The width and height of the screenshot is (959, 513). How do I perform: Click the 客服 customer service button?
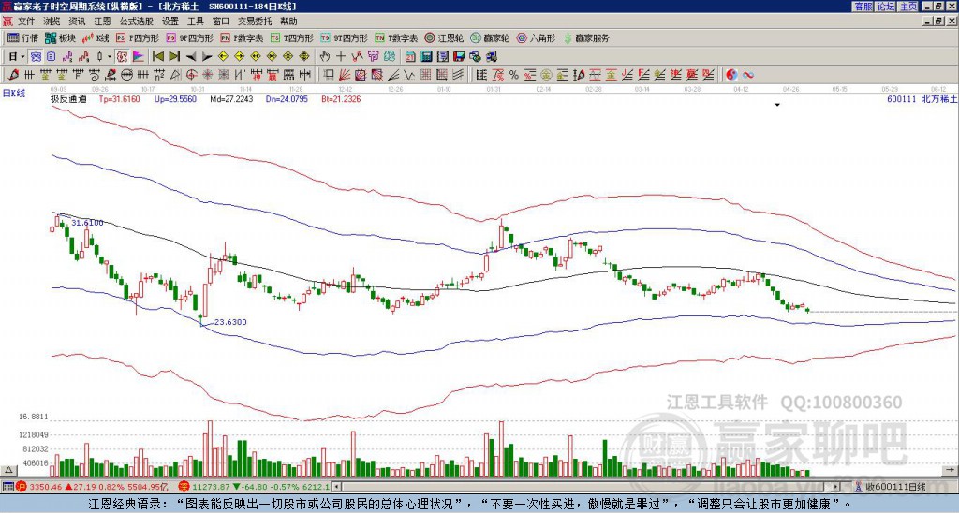pyautogui.click(x=863, y=7)
